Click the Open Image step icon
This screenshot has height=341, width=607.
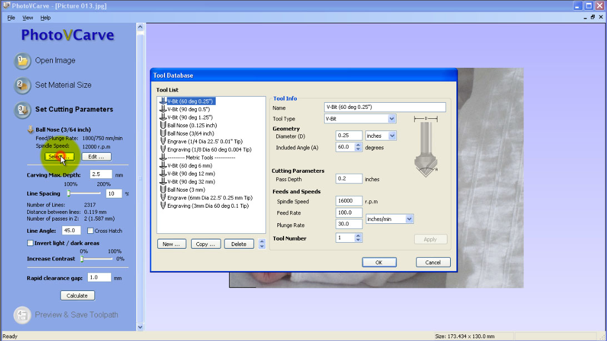tap(22, 61)
